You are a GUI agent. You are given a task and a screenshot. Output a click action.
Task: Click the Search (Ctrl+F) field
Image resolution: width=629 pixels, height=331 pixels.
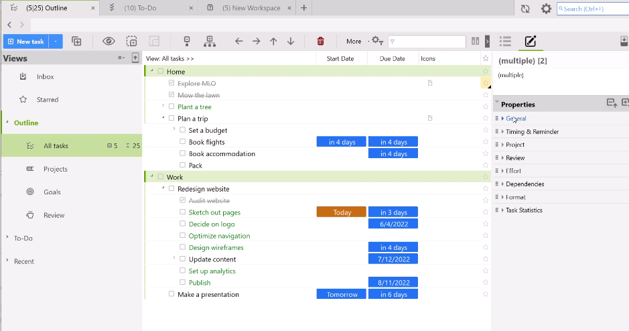click(x=593, y=9)
